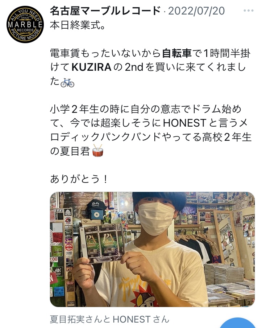Tap the first line 本日終業式。

77,25
